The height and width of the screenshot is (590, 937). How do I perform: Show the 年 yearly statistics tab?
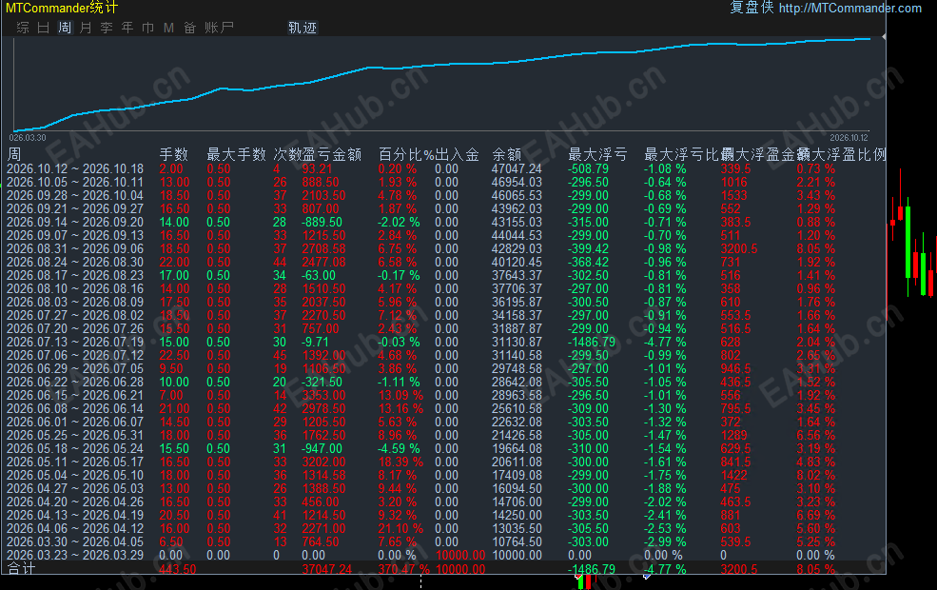pos(127,28)
